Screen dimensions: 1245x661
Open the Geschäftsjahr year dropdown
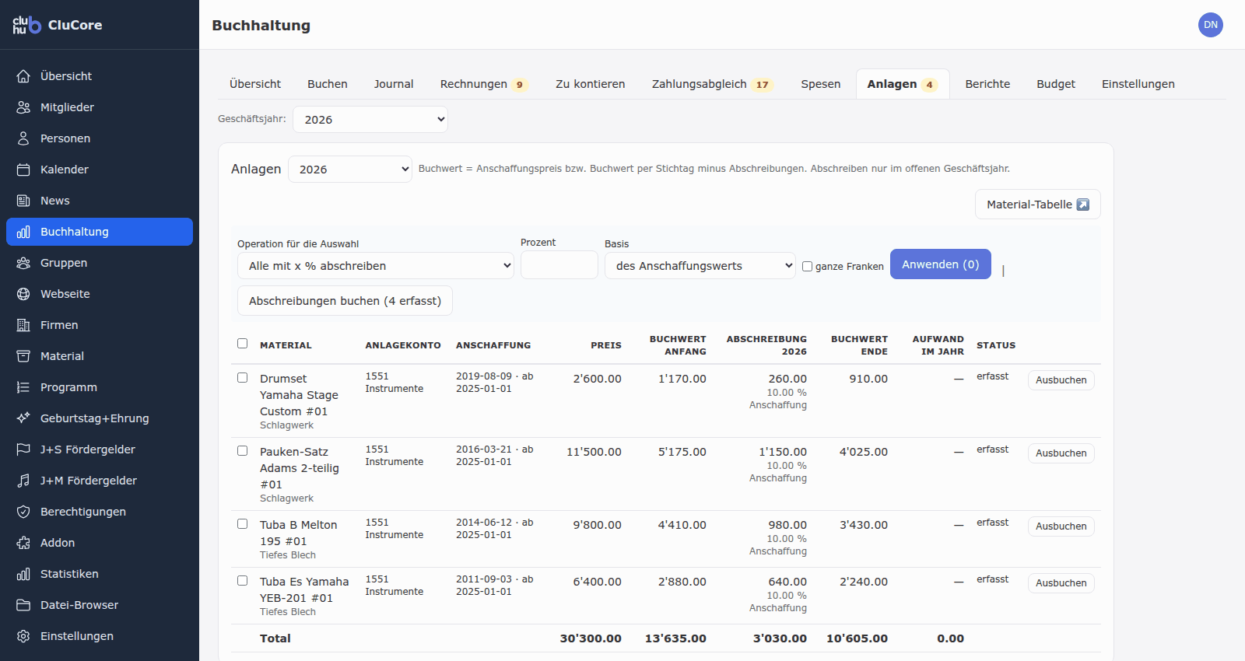[x=370, y=120]
